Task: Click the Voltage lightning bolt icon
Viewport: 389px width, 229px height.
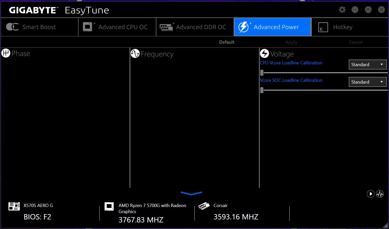Action: pos(264,54)
